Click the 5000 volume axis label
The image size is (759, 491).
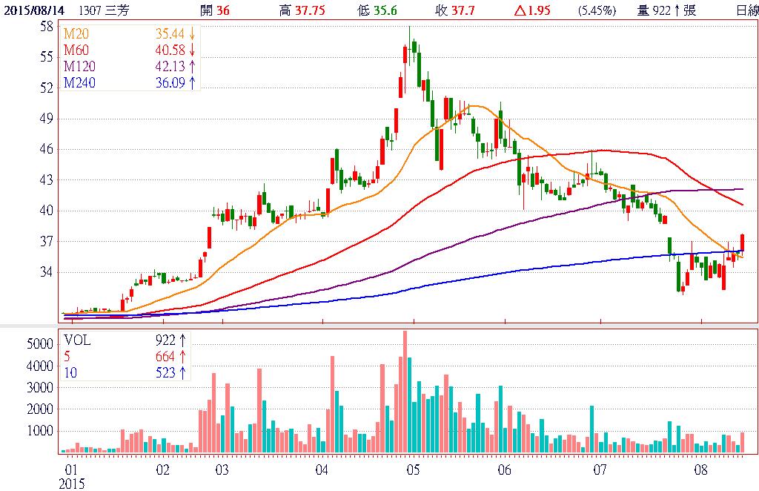(39, 345)
